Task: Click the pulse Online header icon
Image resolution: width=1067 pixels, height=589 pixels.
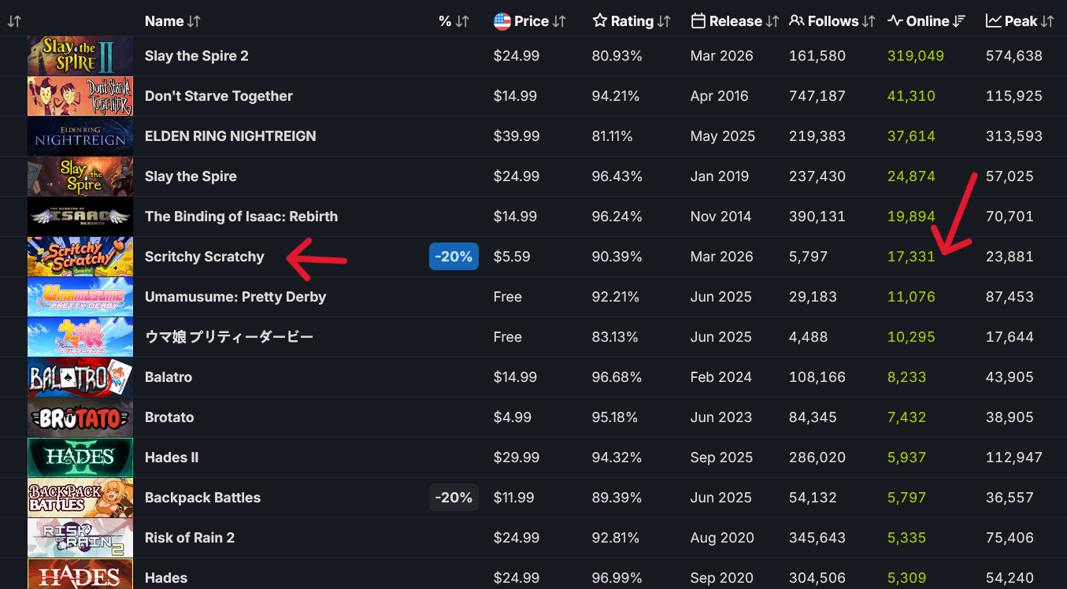Action: pos(895,21)
